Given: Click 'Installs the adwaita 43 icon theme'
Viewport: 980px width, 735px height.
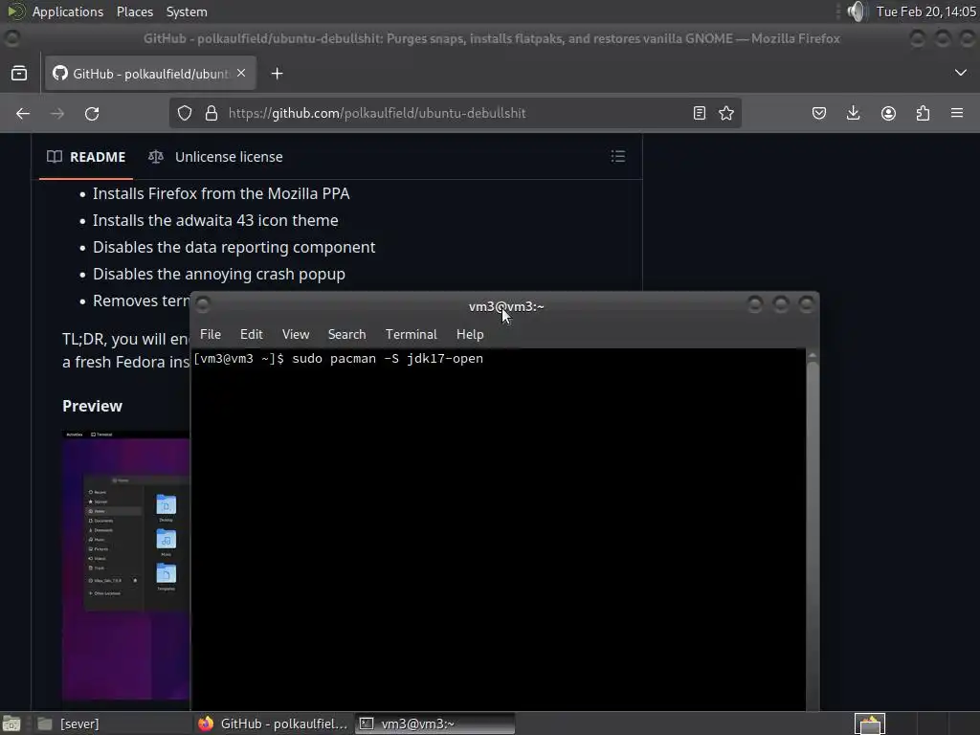Looking at the screenshot, I should tap(215, 221).
